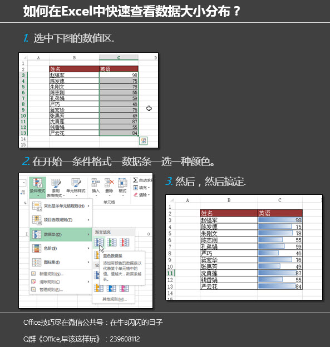This screenshot has height=347, width=330.
Task: Open the 数据条(D) menu item
Action: point(61,234)
